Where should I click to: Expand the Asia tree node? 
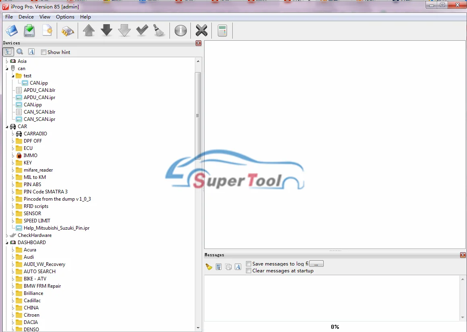coord(7,61)
